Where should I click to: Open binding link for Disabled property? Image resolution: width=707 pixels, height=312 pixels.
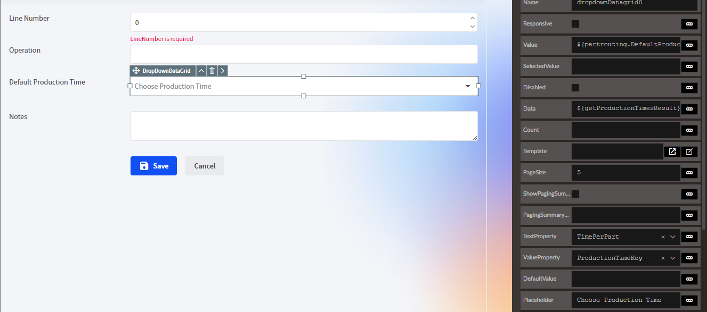coord(689,88)
